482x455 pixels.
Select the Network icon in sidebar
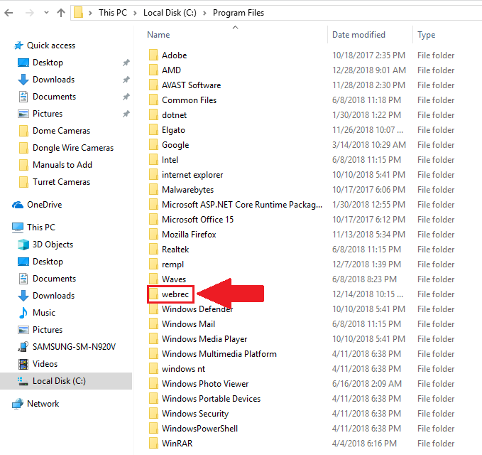18,404
